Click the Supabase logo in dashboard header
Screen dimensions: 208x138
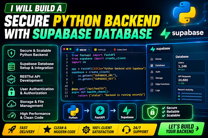[x=160, y=49]
